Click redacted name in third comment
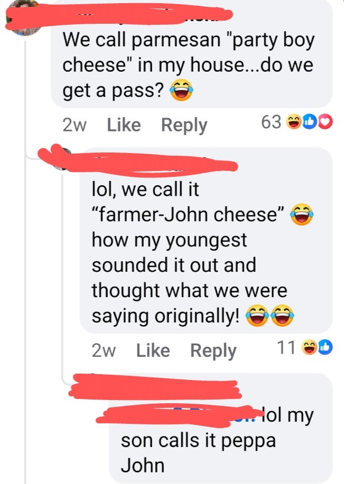Screen dimensions: 344x484 (x=155, y=386)
